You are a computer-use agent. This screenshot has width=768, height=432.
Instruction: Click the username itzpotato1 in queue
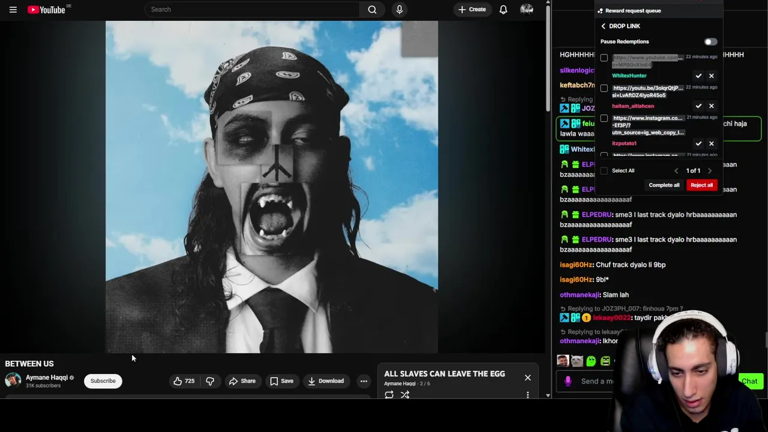(624, 143)
